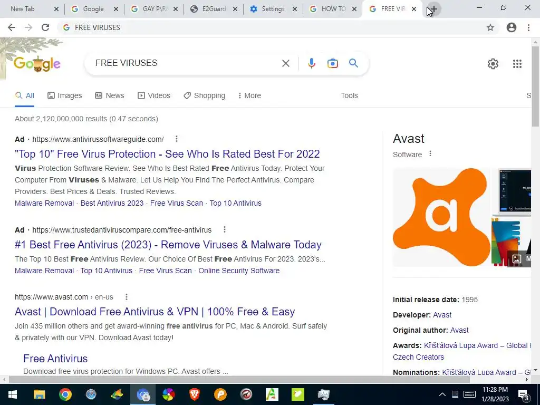Open File Explorer from the taskbar
Image resolution: width=540 pixels, height=405 pixels.
coord(39,394)
